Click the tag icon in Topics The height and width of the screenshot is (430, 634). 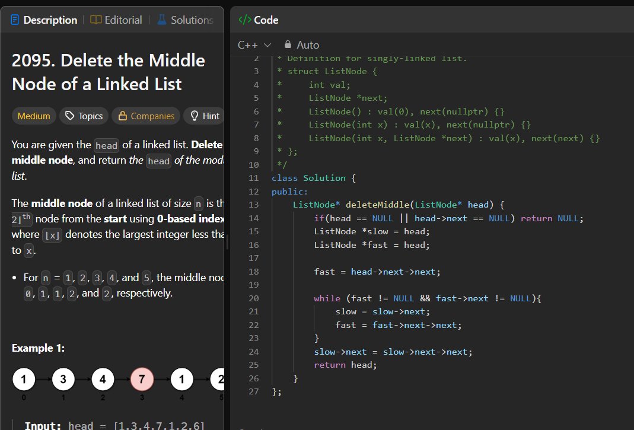(x=69, y=116)
